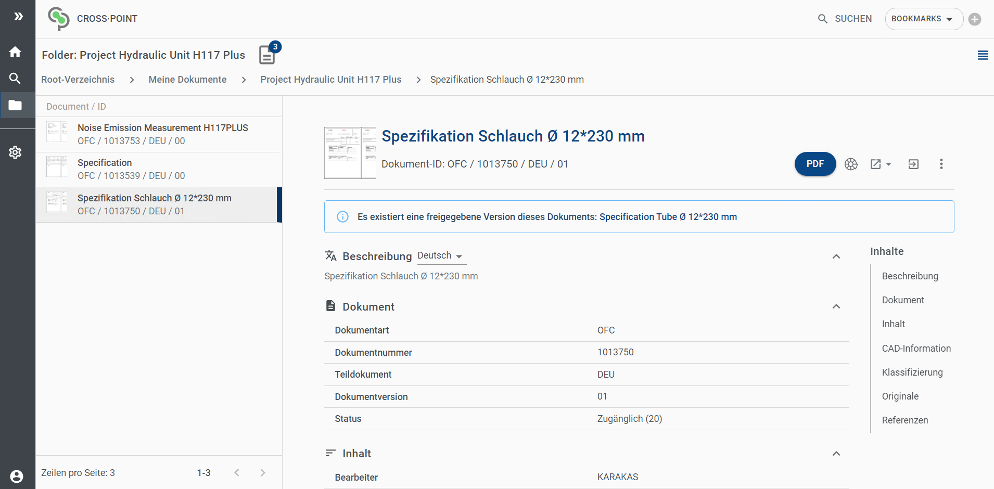Collapse the Dokument section
The image size is (994, 489).
(x=836, y=306)
